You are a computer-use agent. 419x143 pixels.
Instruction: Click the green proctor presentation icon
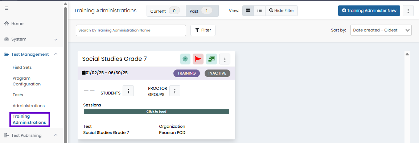point(211,59)
